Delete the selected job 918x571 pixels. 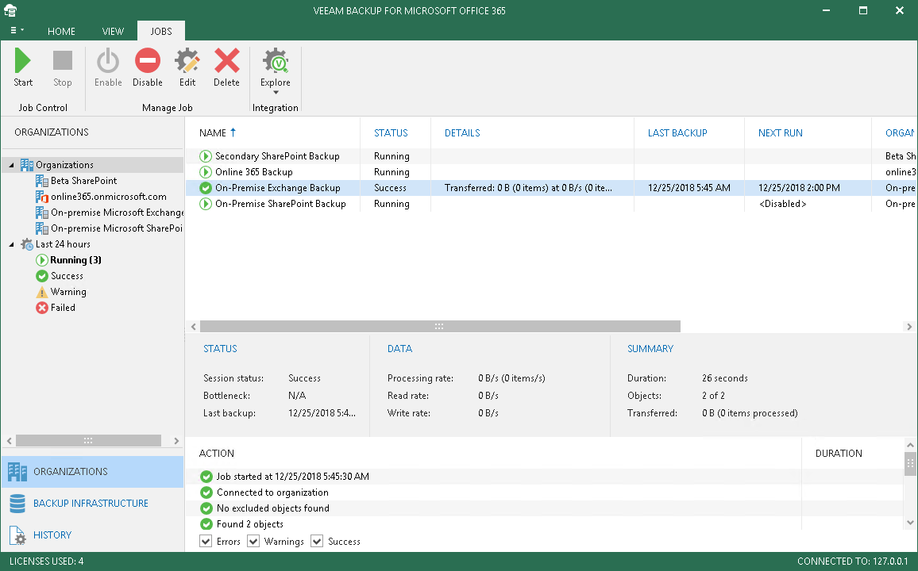[226, 67]
